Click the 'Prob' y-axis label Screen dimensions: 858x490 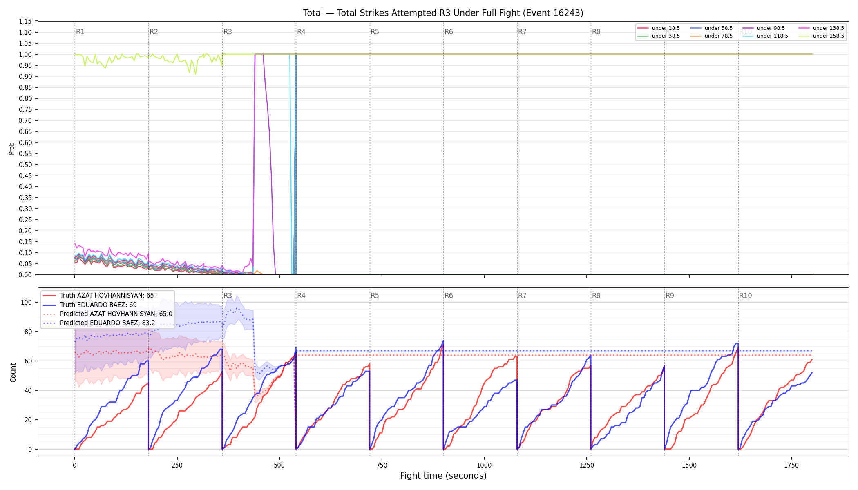(12, 148)
